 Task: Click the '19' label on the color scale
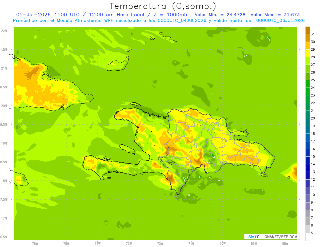point(313,126)
